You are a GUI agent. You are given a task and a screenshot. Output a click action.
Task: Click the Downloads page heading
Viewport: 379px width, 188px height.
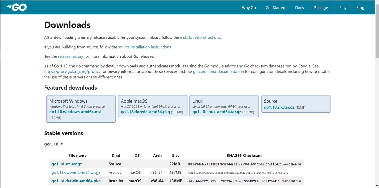[67, 25]
